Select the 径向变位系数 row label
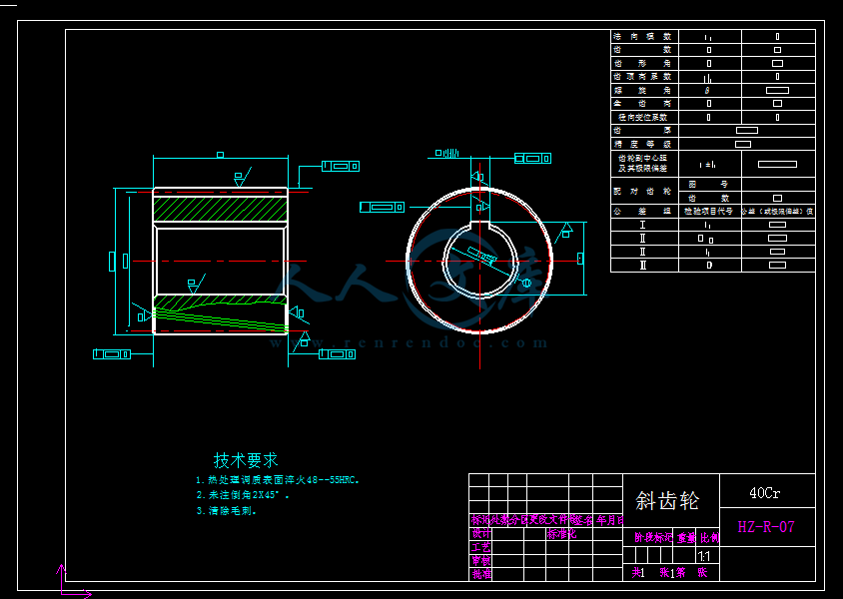Viewport: 843px width, 599px height. click(643, 117)
